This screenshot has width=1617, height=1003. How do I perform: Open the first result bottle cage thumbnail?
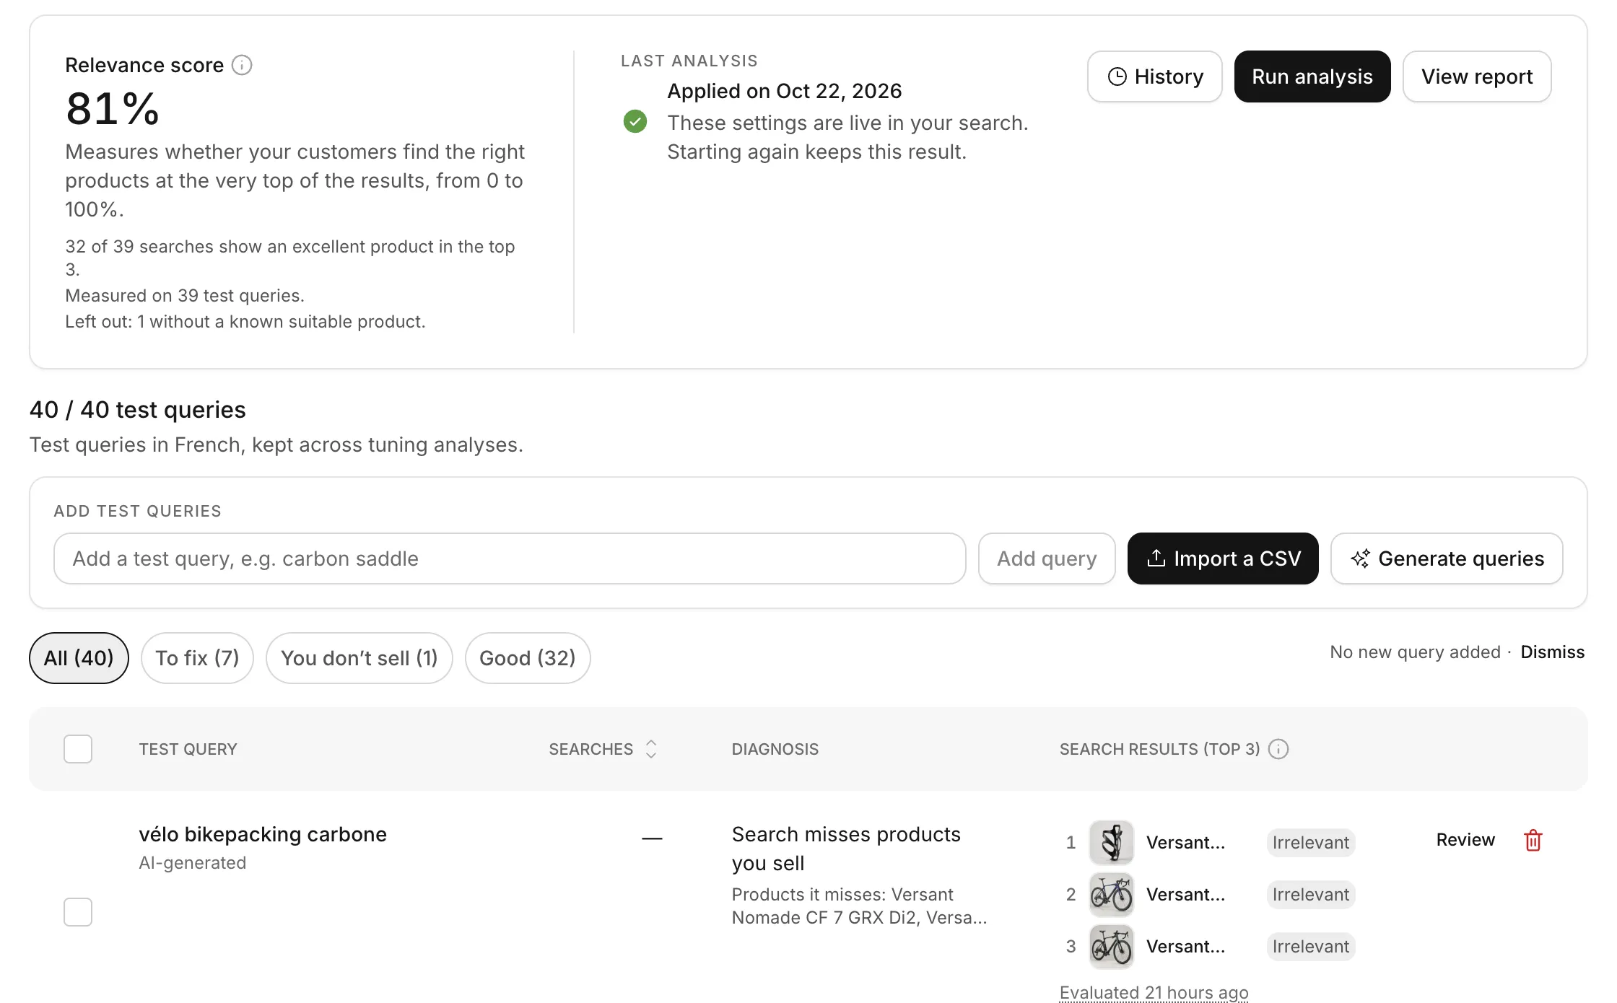(1112, 842)
